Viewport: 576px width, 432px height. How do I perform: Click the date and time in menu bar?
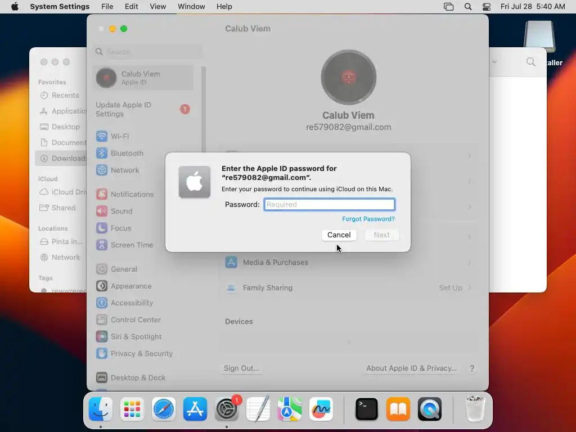click(x=533, y=7)
